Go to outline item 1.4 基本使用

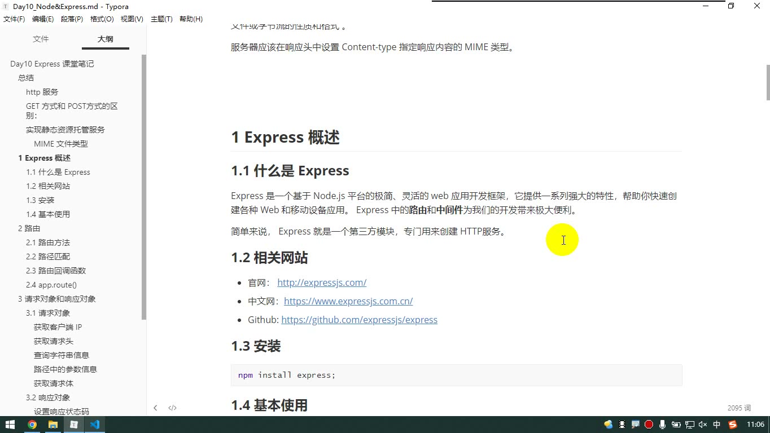[48, 214]
